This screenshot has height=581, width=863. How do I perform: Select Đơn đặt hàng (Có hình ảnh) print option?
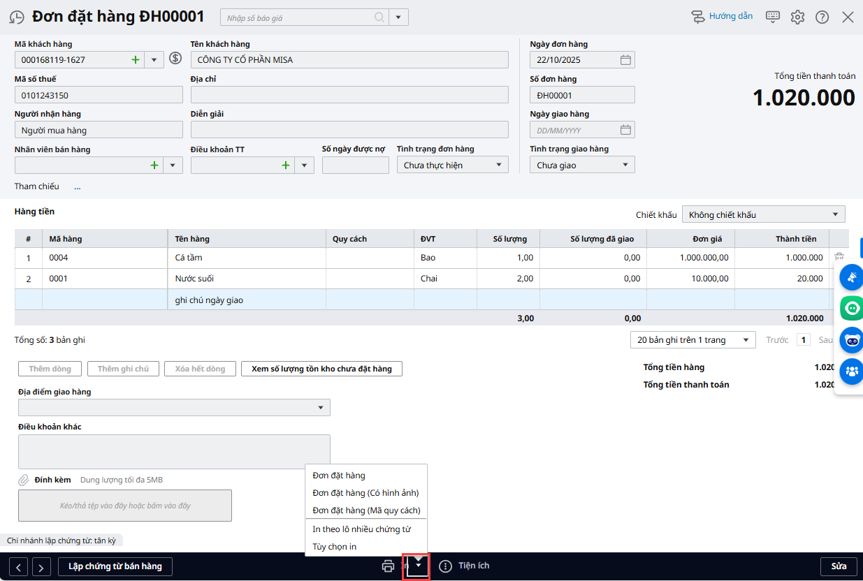pos(365,493)
